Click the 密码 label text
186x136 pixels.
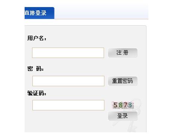35,69
